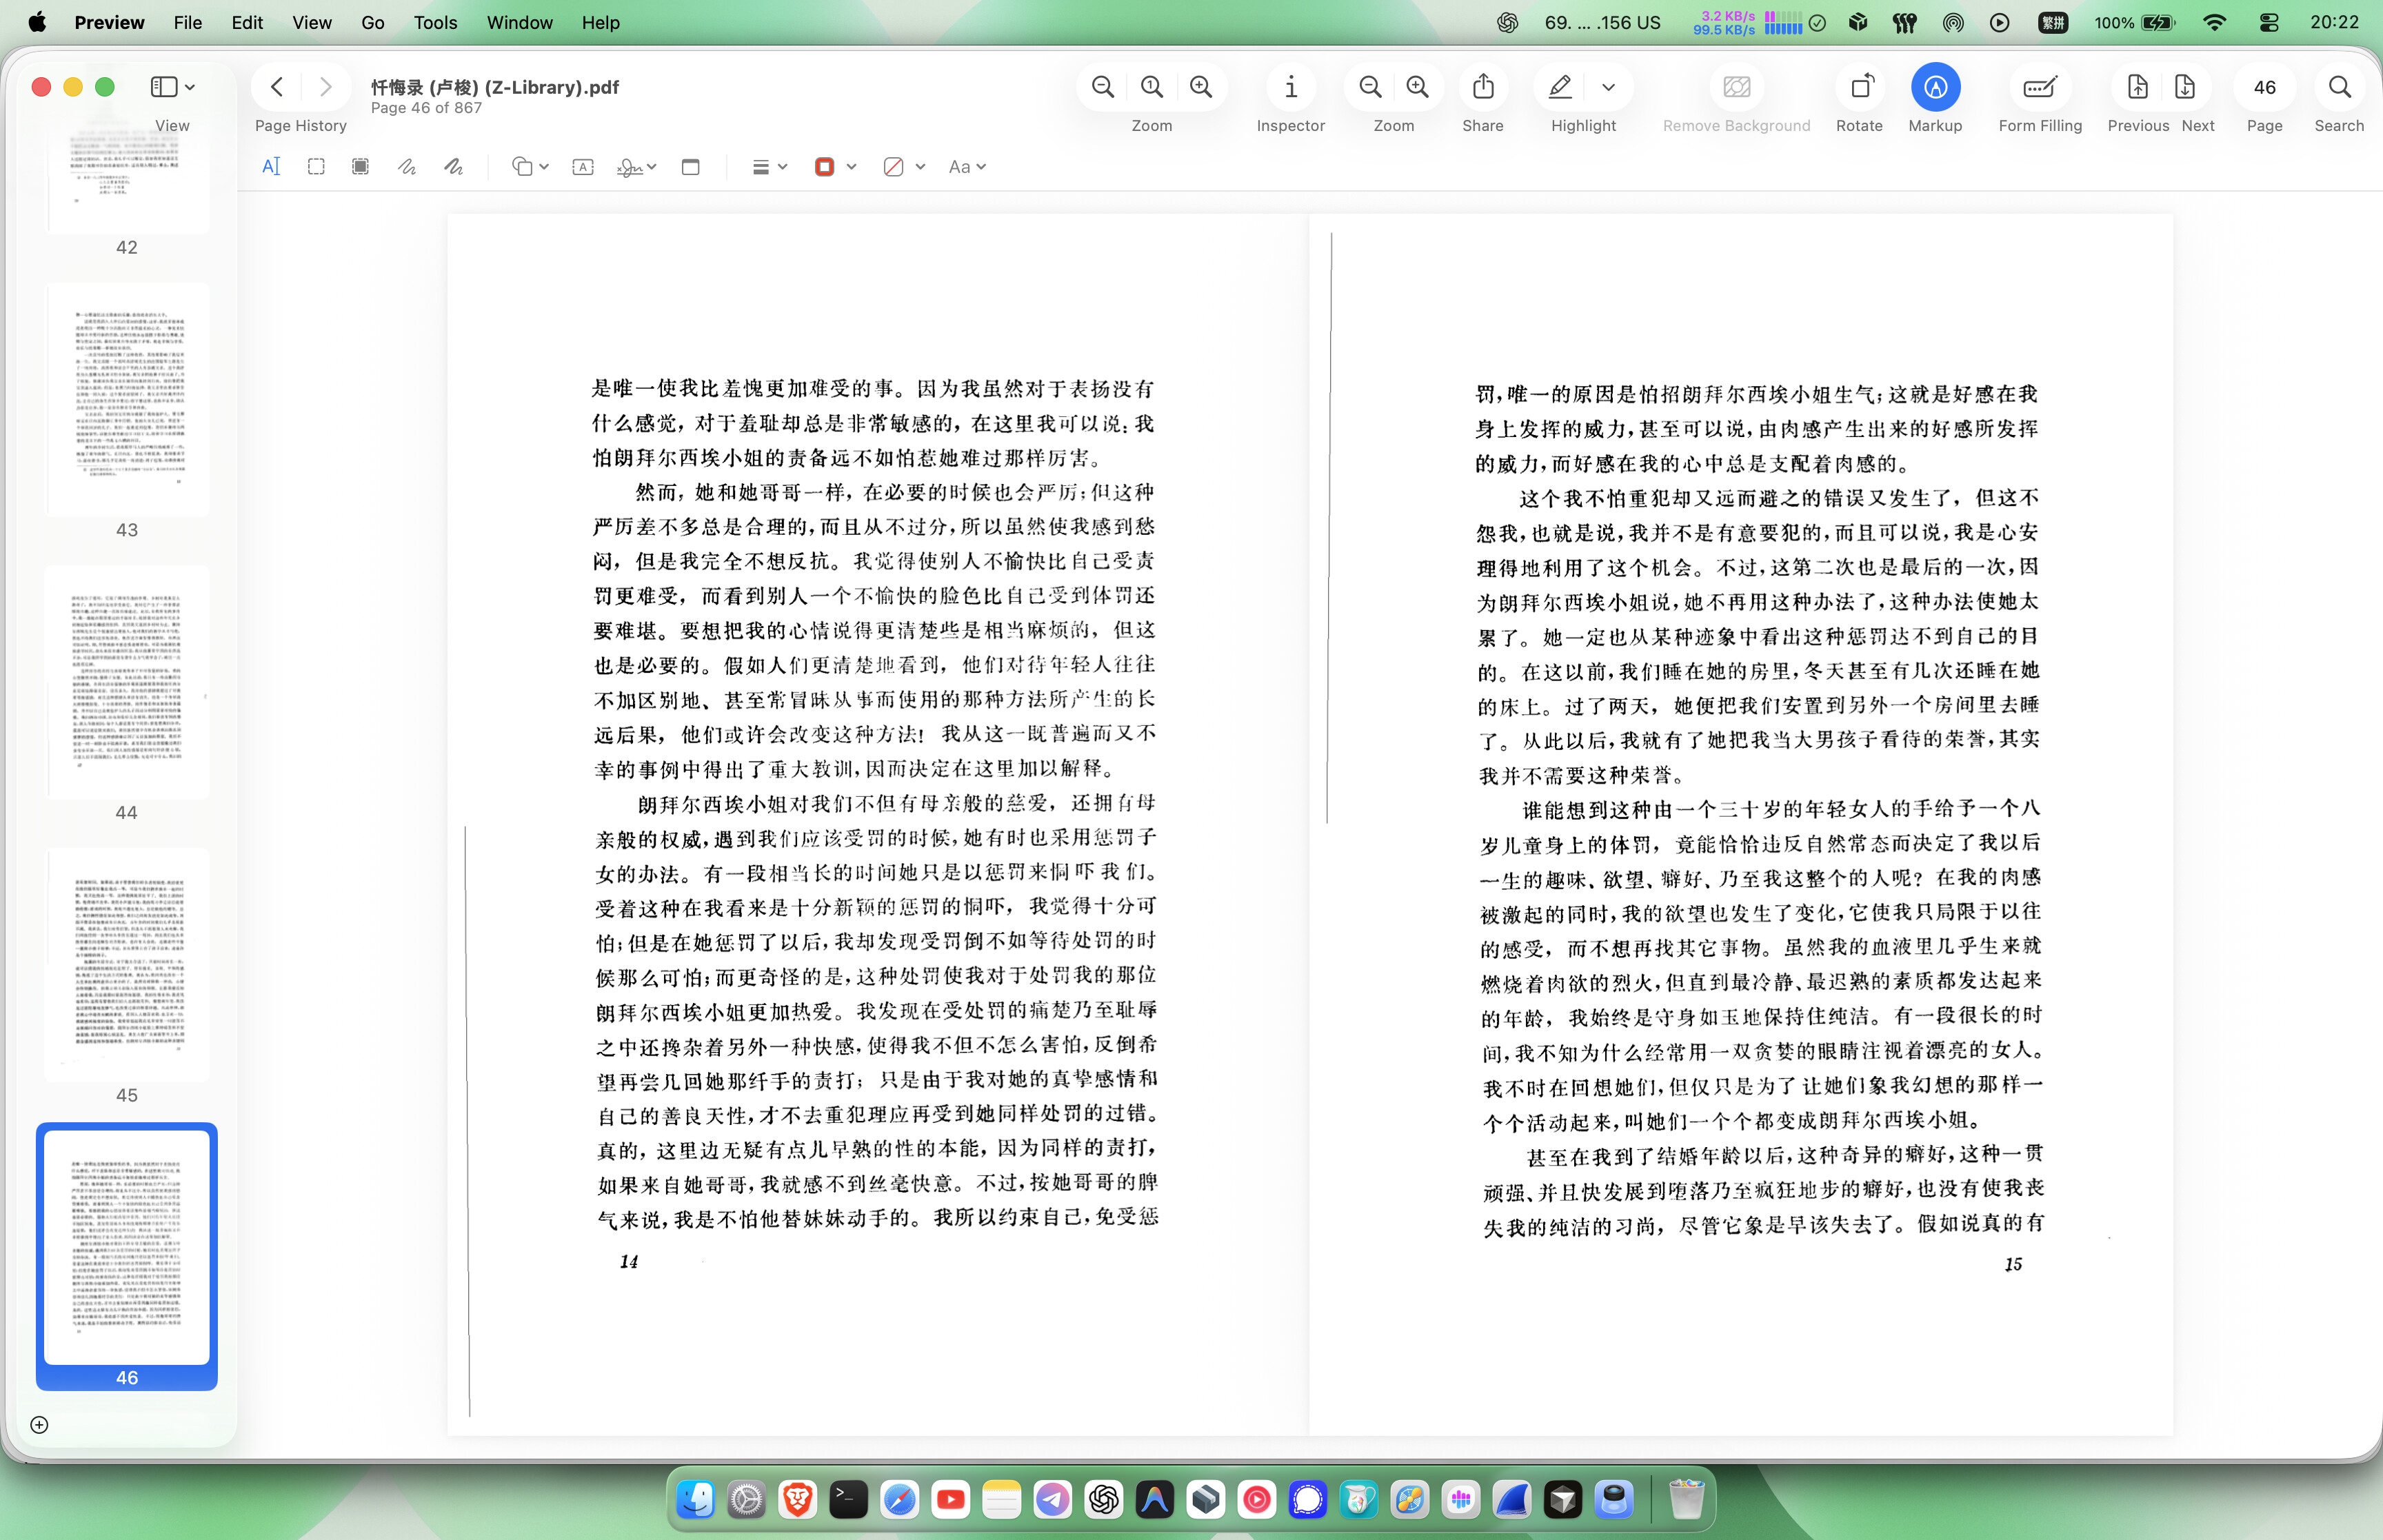Screen dimensions: 2383x1540
Task: Choose the Rectangular Selection tool
Action: click(x=316, y=167)
